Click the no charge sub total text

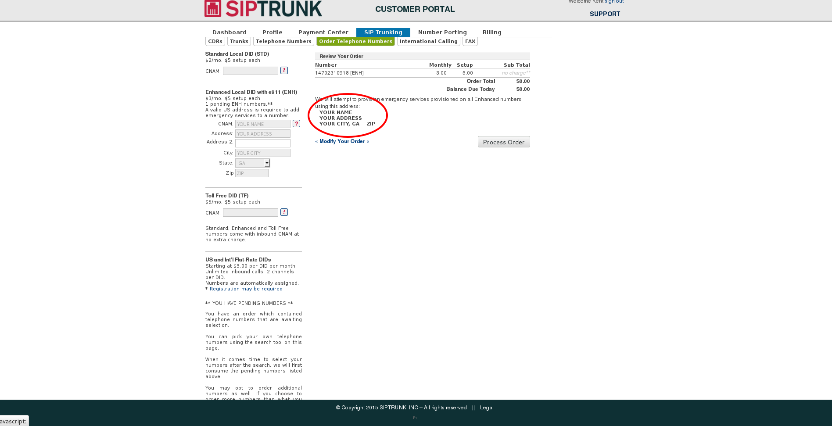(516, 73)
